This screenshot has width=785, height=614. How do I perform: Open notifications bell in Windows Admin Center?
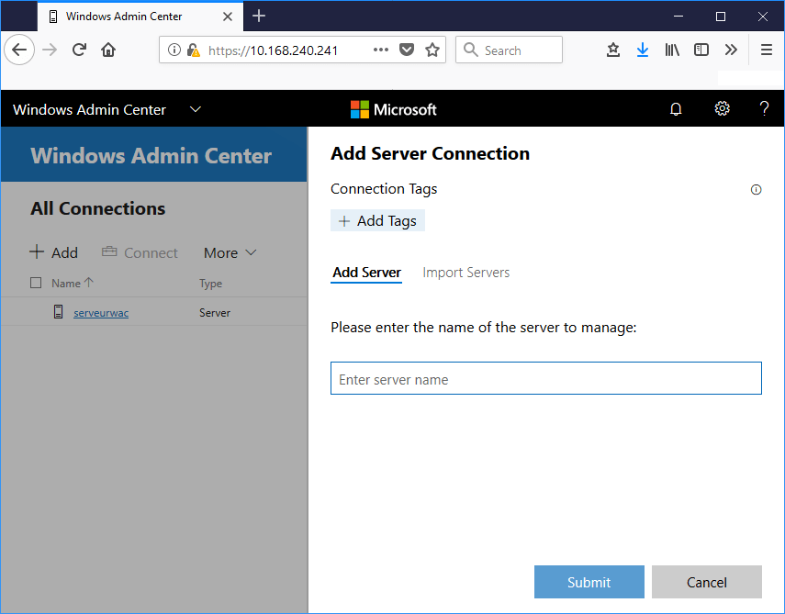pyautogui.click(x=676, y=108)
